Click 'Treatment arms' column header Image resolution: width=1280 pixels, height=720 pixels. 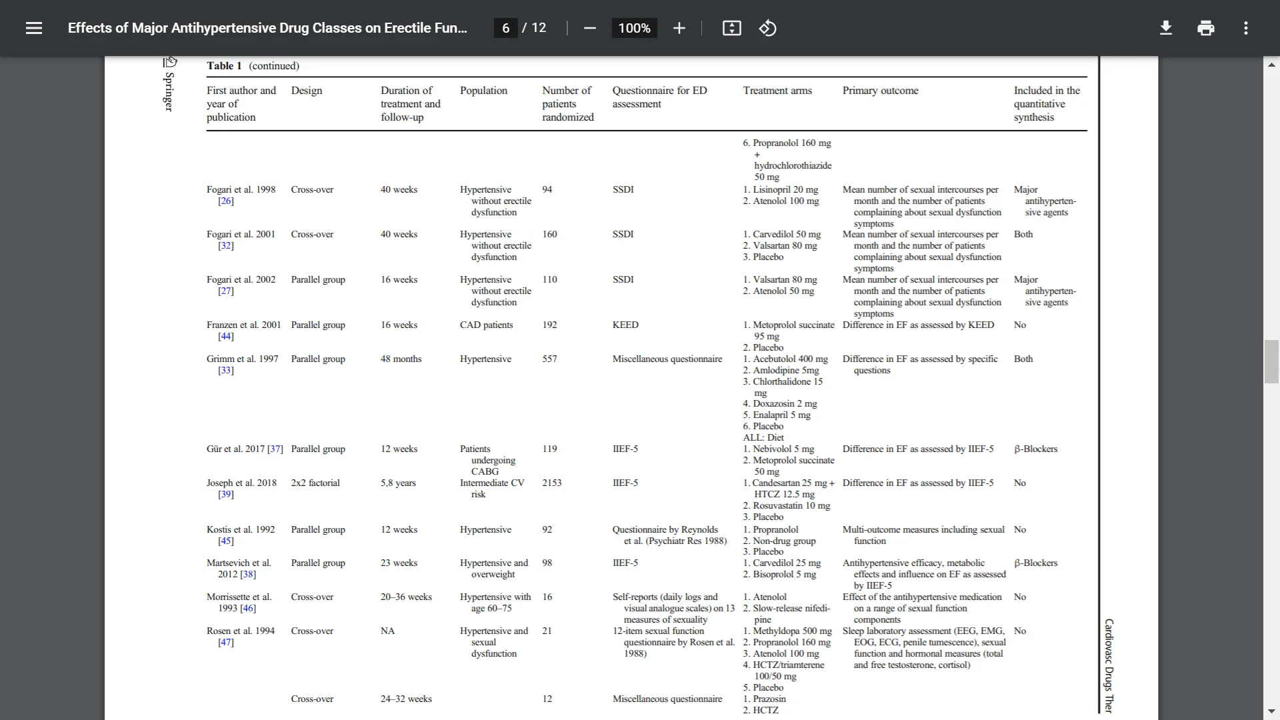(x=777, y=91)
